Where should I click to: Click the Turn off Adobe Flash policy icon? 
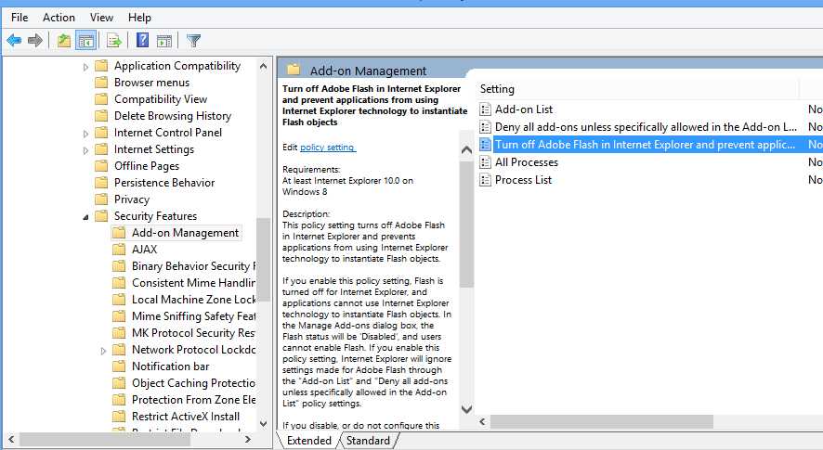tap(486, 144)
